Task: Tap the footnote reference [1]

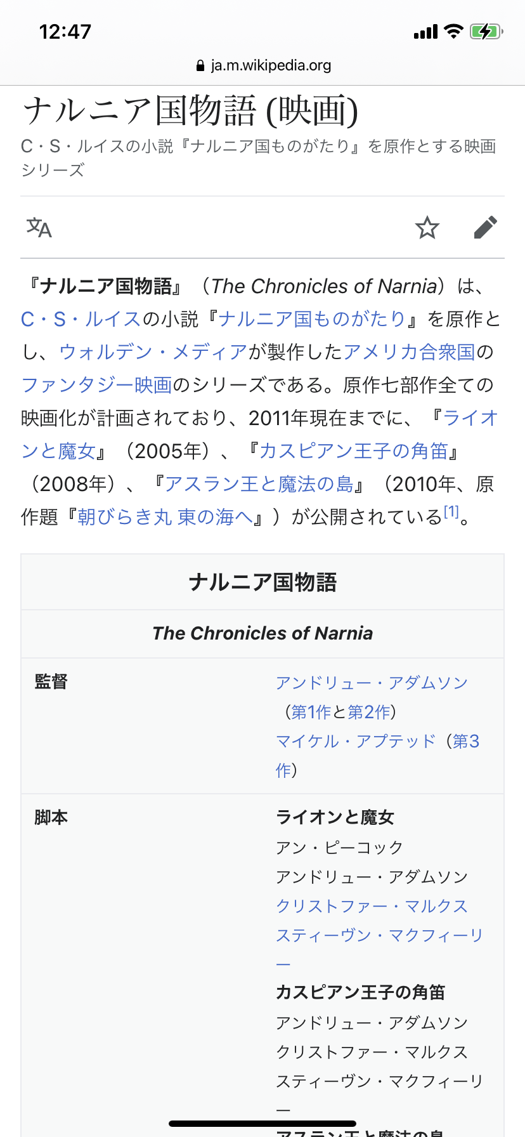Action: pos(451,511)
